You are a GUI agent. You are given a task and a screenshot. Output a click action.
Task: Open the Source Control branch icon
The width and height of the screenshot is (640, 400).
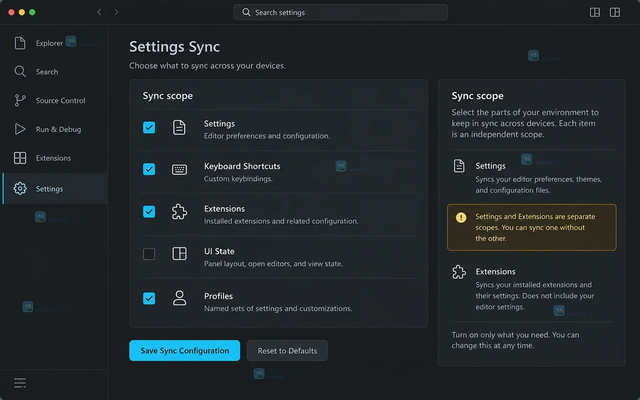[x=20, y=101]
